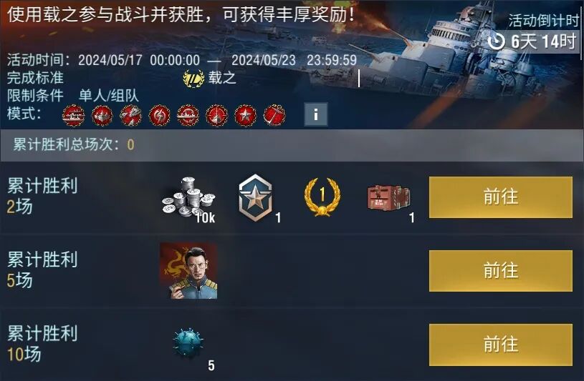Go to battle for 5-win reward
Image resolution: width=584 pixels, height=381 pixels.
501,271
